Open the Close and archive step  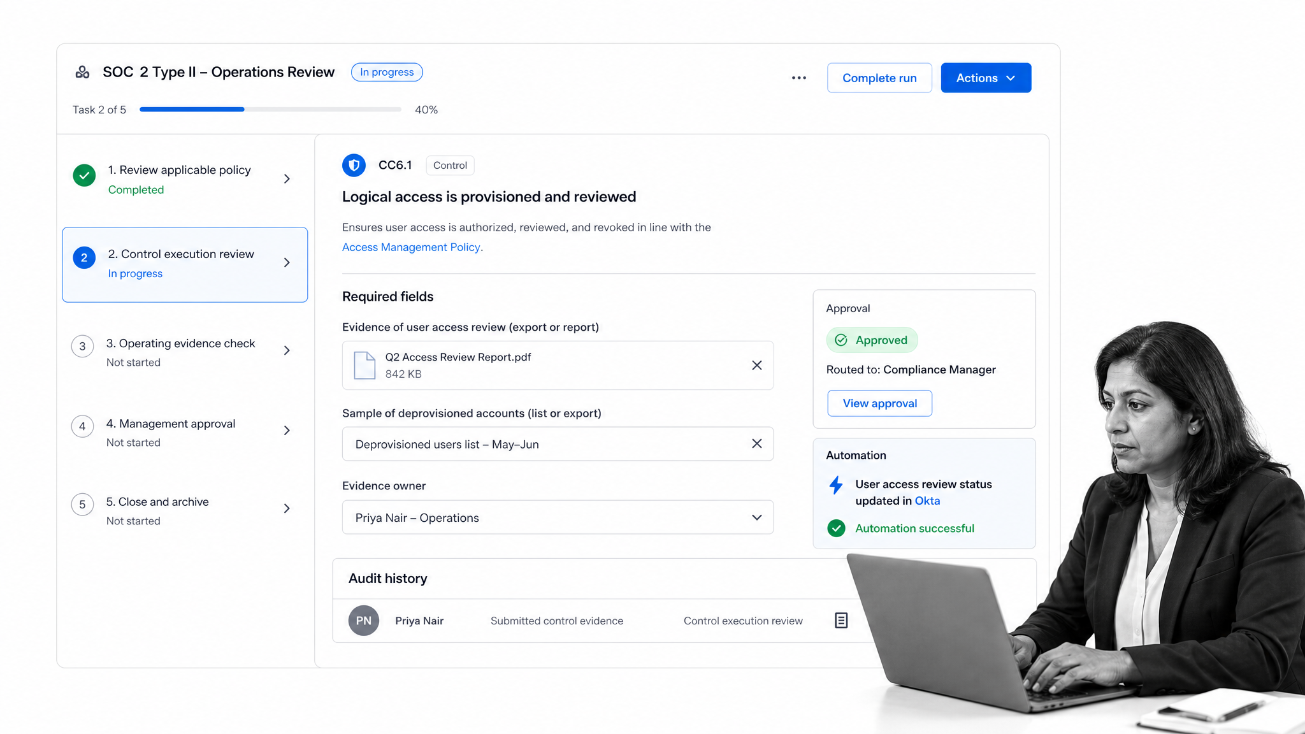click(185, 510)
